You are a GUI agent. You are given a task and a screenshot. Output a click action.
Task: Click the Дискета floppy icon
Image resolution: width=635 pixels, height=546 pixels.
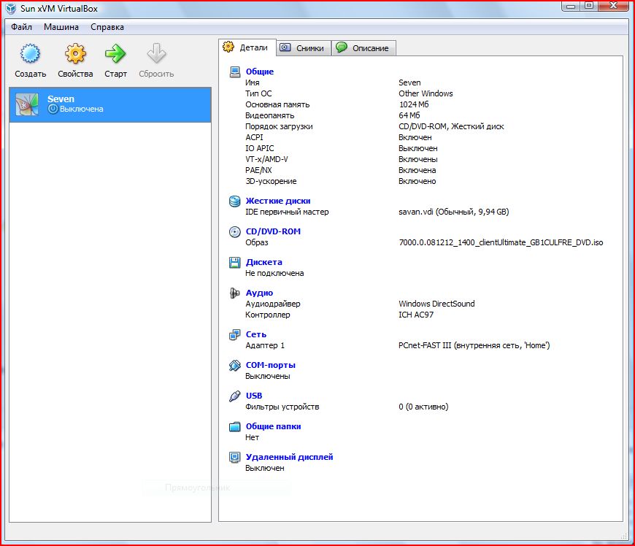click(235, 263)
